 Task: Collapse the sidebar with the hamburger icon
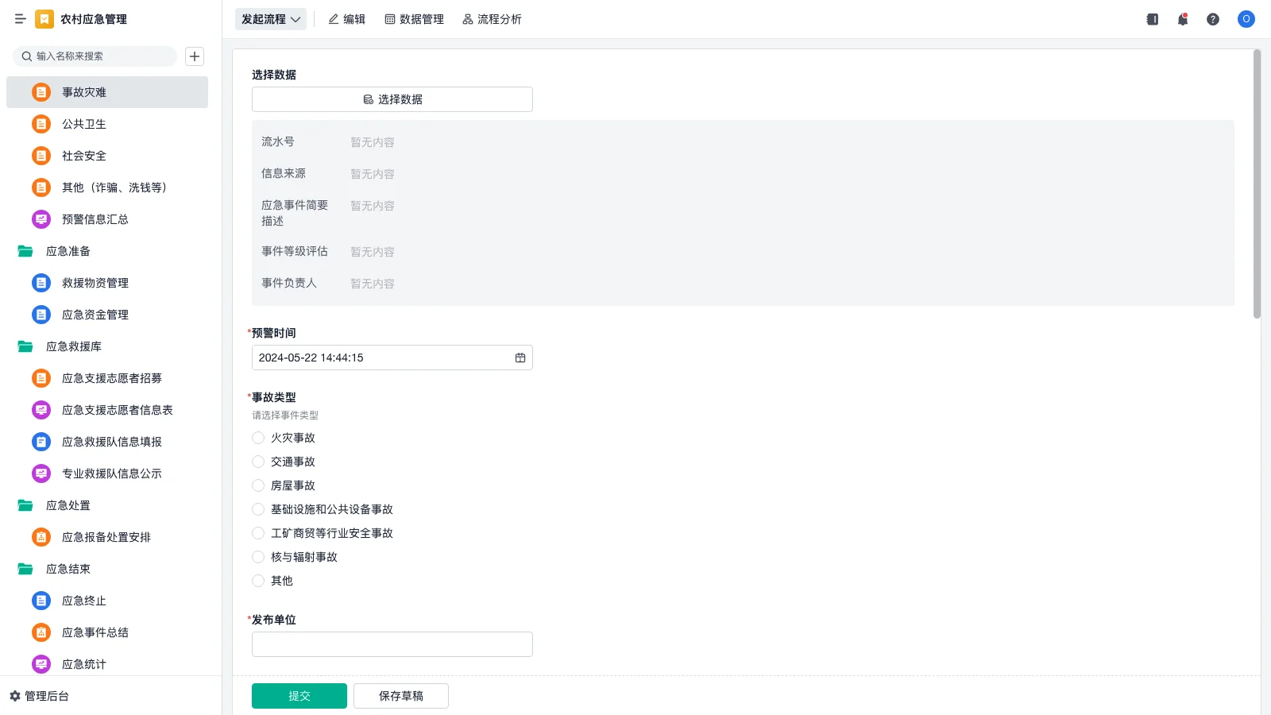click(x=21, y=19)
